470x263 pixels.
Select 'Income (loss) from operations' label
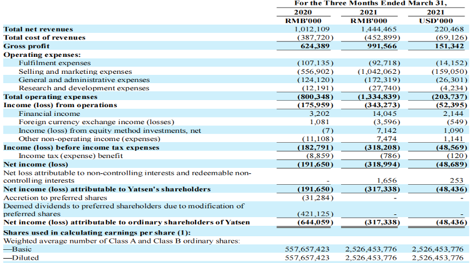click(x=60, y=106)
